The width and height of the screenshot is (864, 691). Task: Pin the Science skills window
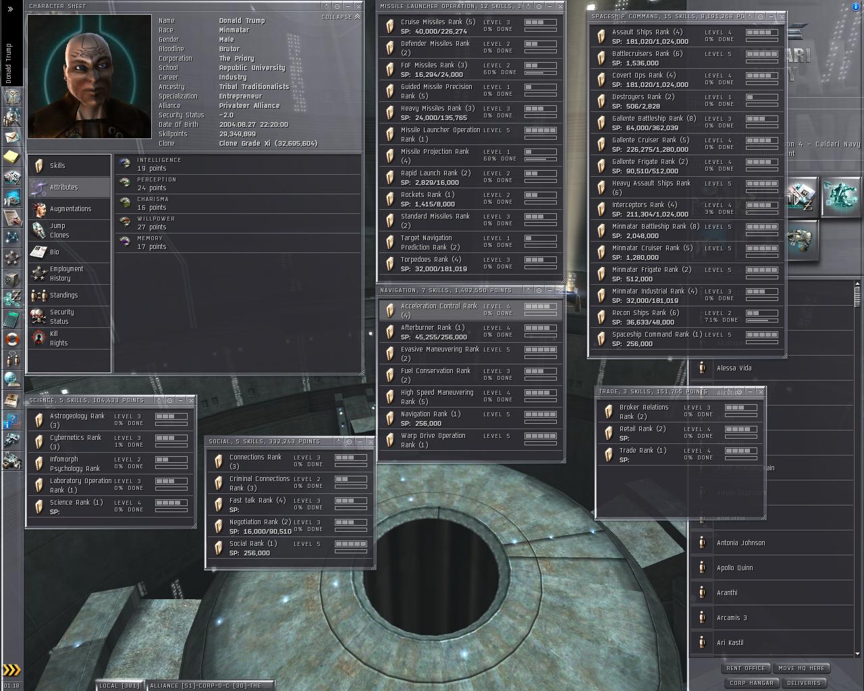coord(169,400)
